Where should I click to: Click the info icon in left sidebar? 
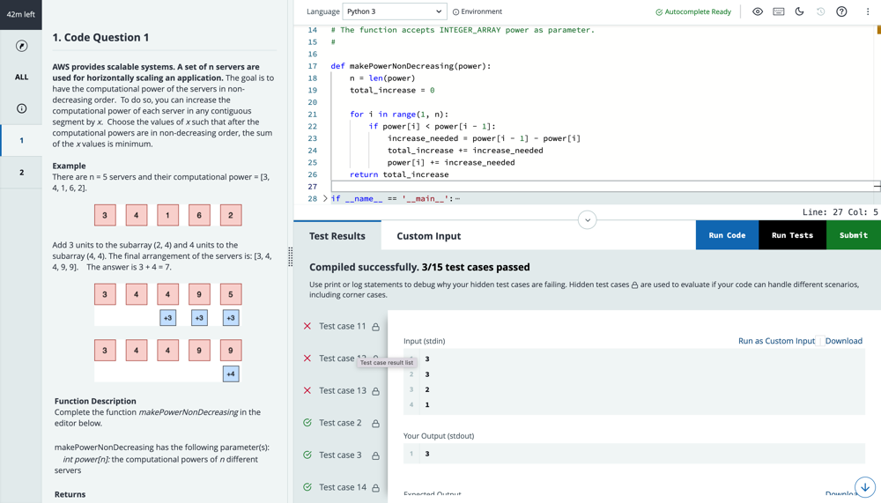pos(21,108)
